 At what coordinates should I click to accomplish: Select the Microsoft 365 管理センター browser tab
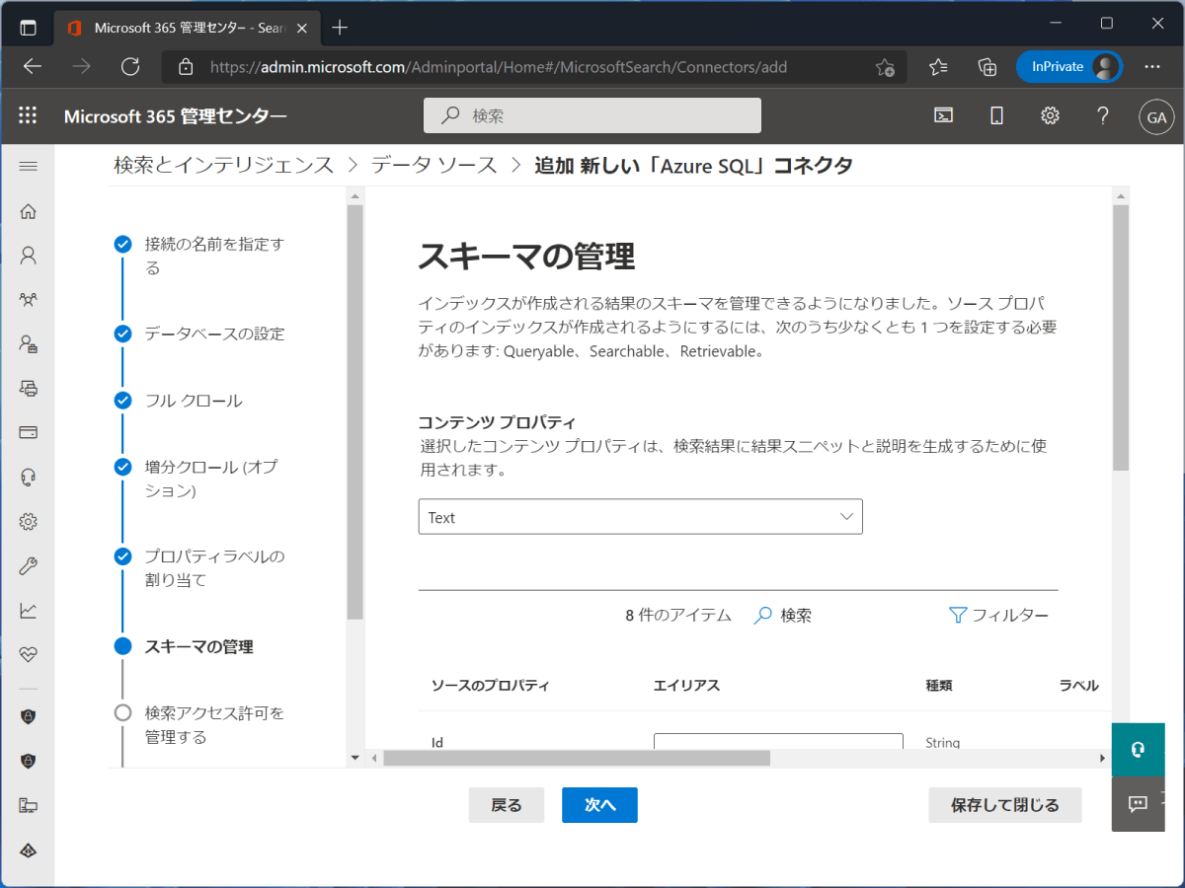coord(185,28)
